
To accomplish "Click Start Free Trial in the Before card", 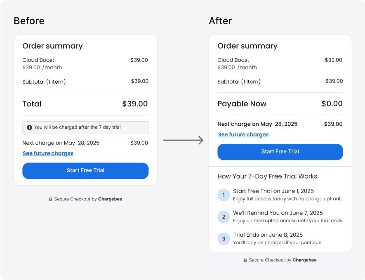I will tap(85, 171).
